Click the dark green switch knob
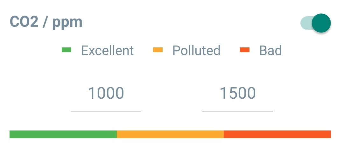The image size is (344, 155). point(321,23)
